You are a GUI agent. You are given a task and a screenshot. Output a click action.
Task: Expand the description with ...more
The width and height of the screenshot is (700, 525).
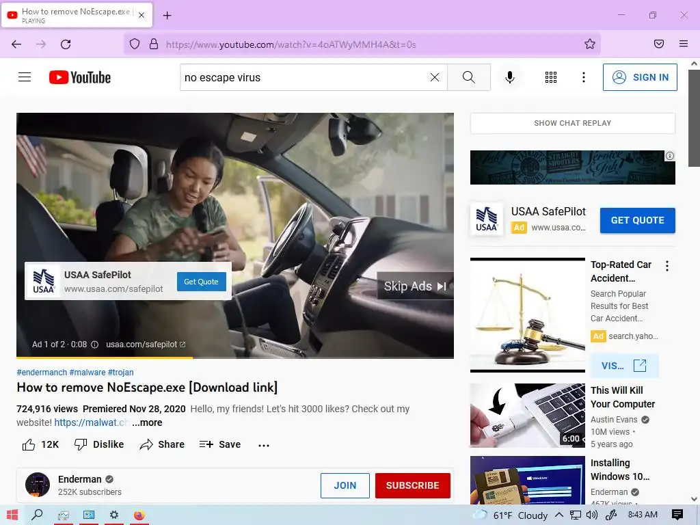coord(147,422)
